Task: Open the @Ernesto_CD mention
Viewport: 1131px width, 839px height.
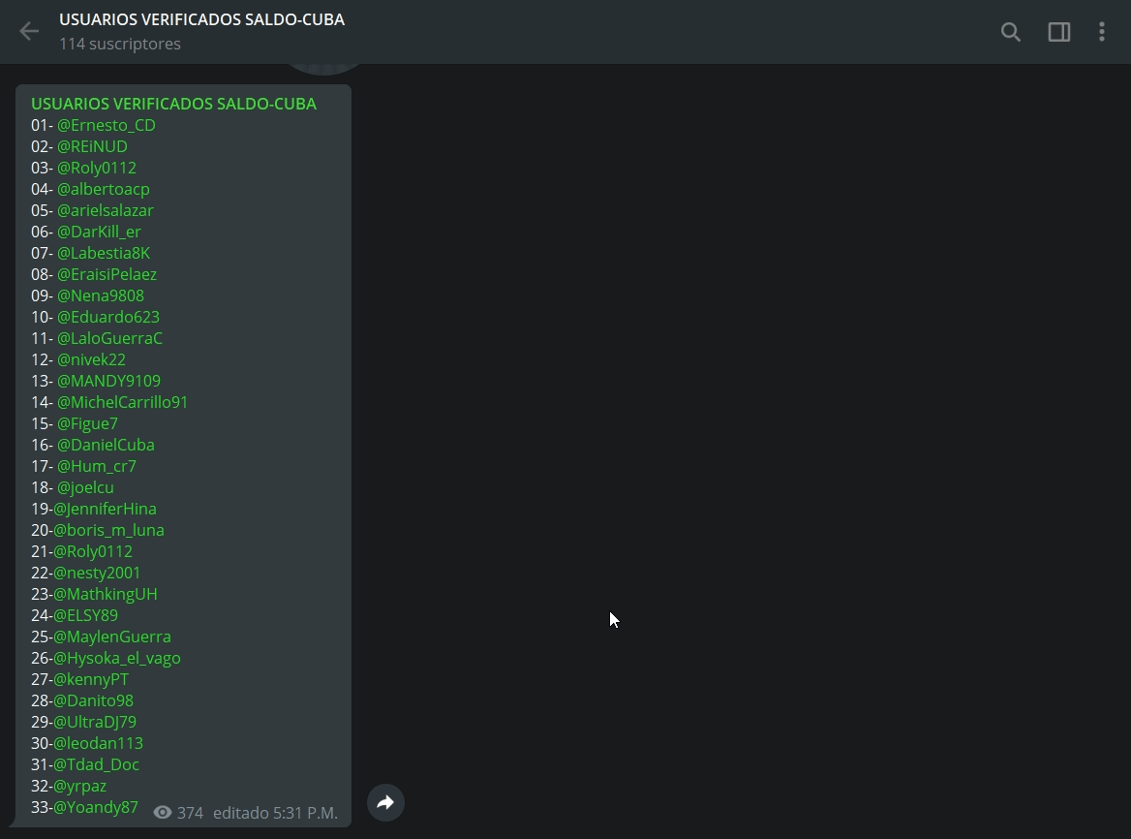Action: pos(107,125)
